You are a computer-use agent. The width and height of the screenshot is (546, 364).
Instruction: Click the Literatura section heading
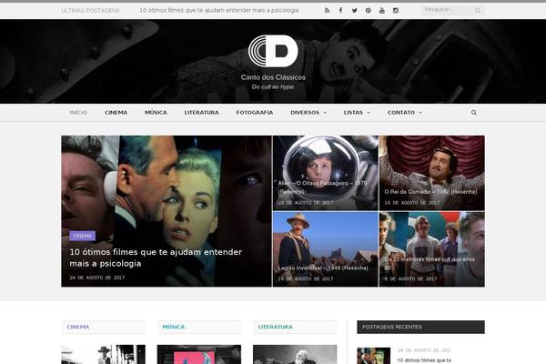(x=276, y=327)
